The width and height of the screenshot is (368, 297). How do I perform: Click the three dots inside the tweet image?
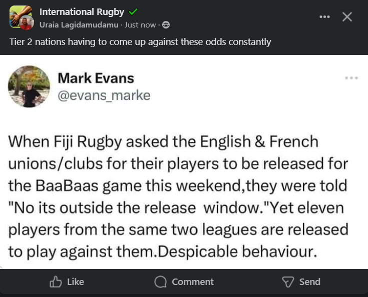(351, 78)
